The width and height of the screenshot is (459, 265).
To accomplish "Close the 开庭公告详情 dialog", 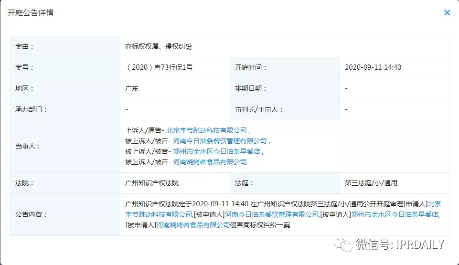I will 447,12.
